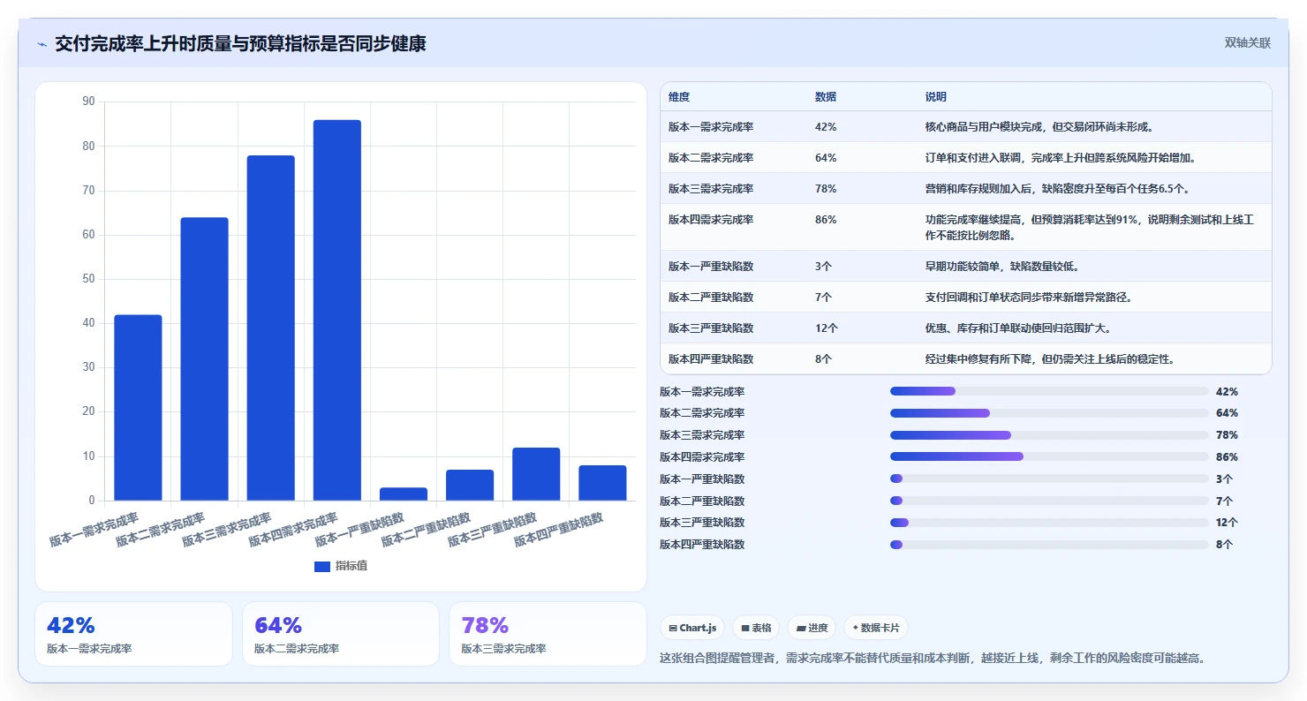
Task: Select table cell 版本三需求完成率
Action: pyautogui.click(x=711, y=189)
